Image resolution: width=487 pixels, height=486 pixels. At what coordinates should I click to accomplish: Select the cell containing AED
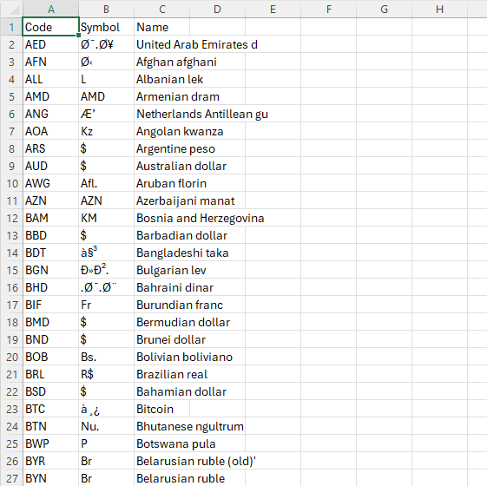click(50, 44)
